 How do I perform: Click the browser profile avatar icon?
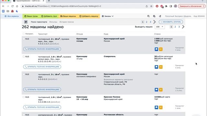coord(175,6)
